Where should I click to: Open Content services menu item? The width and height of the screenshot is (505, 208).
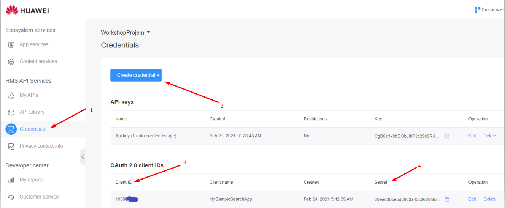[x=38, y=61]
